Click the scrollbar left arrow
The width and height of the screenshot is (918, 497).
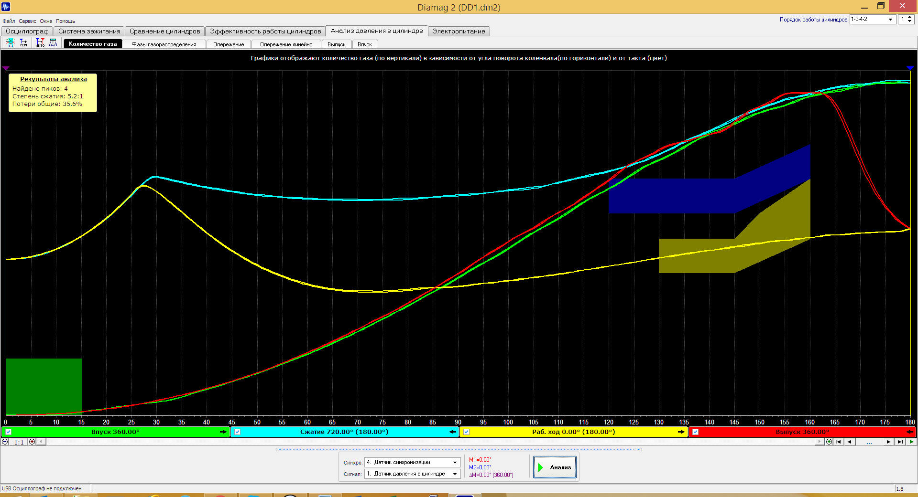pyautogui.click(x=41, y=442)
